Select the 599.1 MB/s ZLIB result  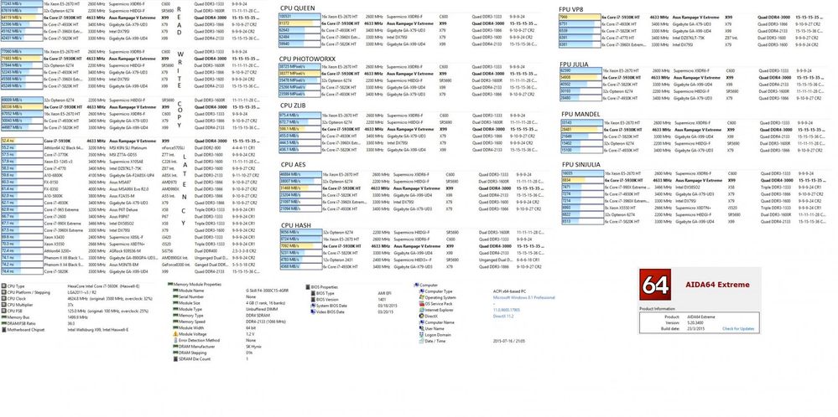(x=299, y=129)
